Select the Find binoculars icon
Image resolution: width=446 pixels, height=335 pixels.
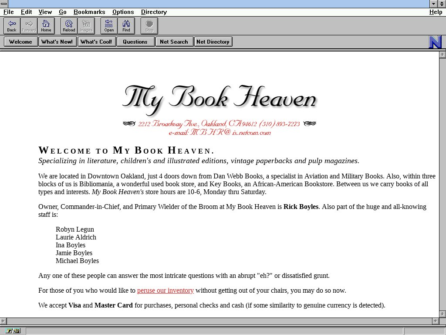pyautogui.click(x=126, y=26)
